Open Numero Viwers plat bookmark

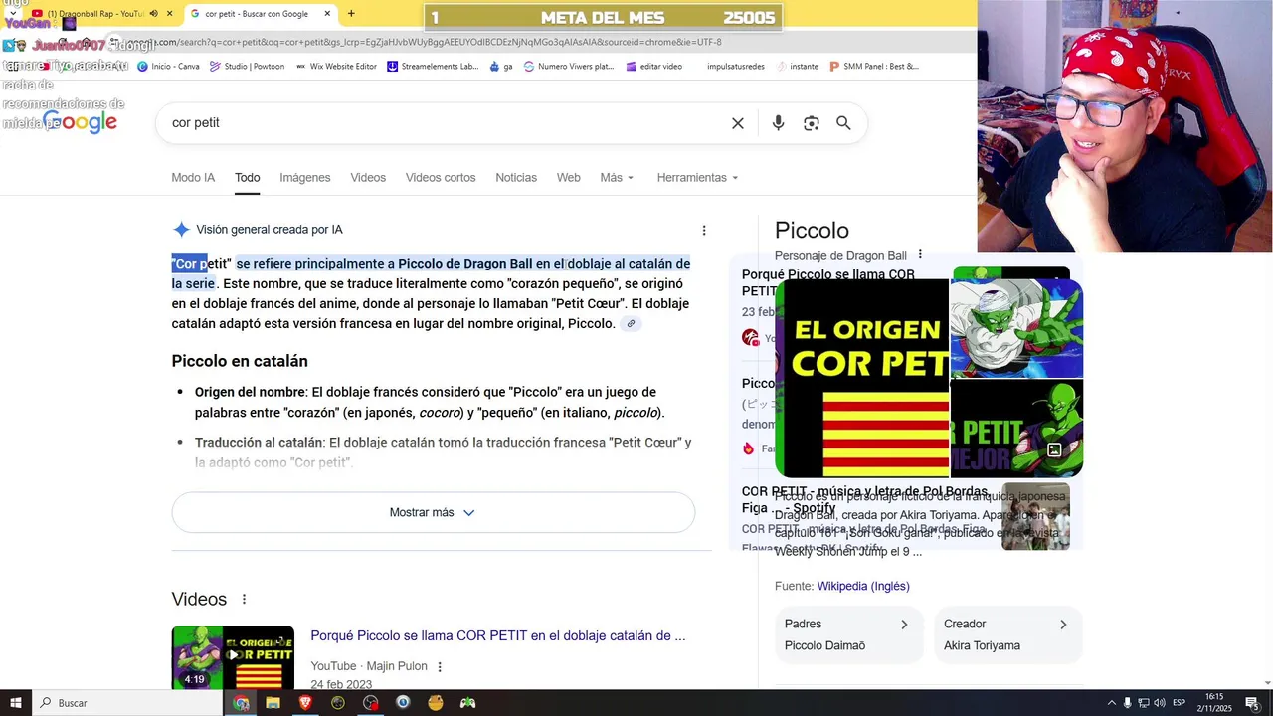pyautogui.click(x=569, y=67)
